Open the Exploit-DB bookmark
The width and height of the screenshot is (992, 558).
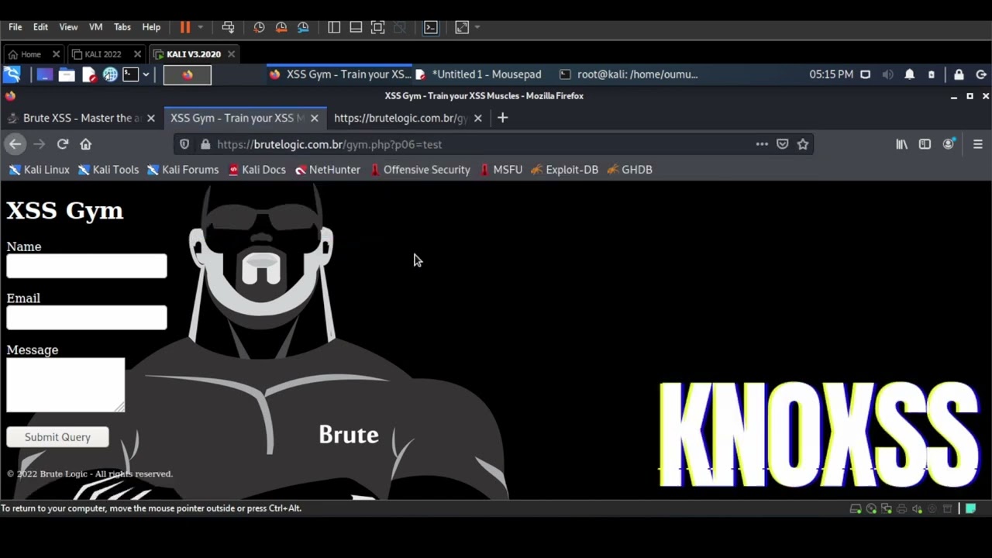click(x=564, y=170)
